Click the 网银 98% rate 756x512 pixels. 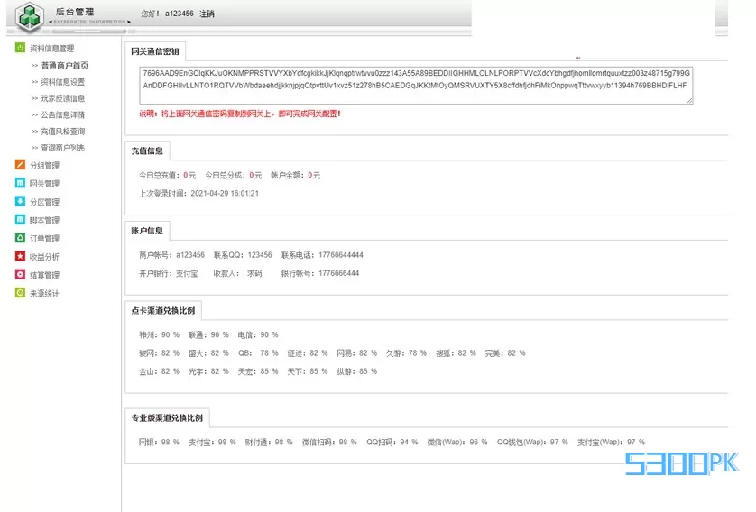coord(159,443)
